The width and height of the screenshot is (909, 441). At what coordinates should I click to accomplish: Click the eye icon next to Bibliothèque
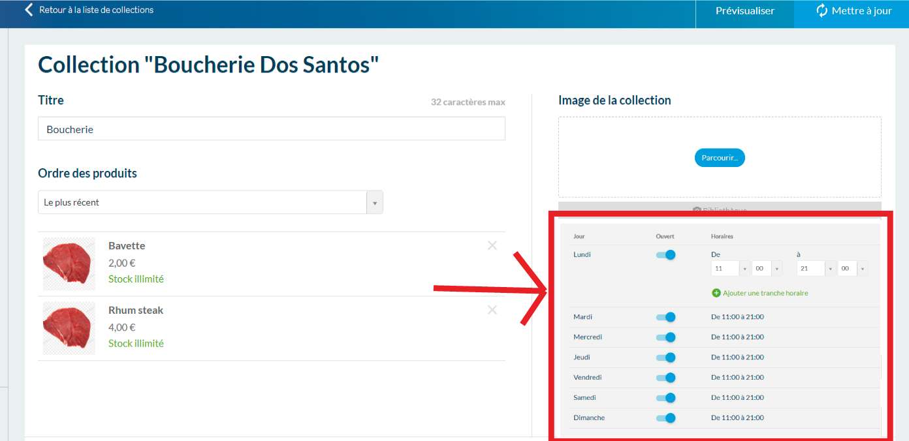[697, 210]
